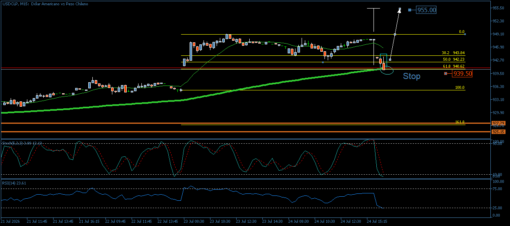
Task: Select the blue square handle beside 955.00
Action: [x=409, y=10]
